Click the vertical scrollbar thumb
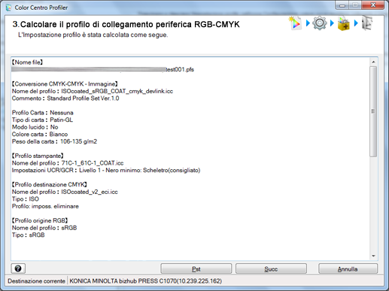389x291 pixels. point(373,111)
